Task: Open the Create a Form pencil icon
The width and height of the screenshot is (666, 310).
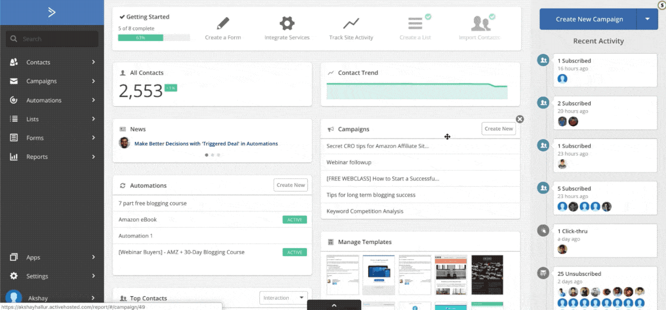Action: coord(223,23)
